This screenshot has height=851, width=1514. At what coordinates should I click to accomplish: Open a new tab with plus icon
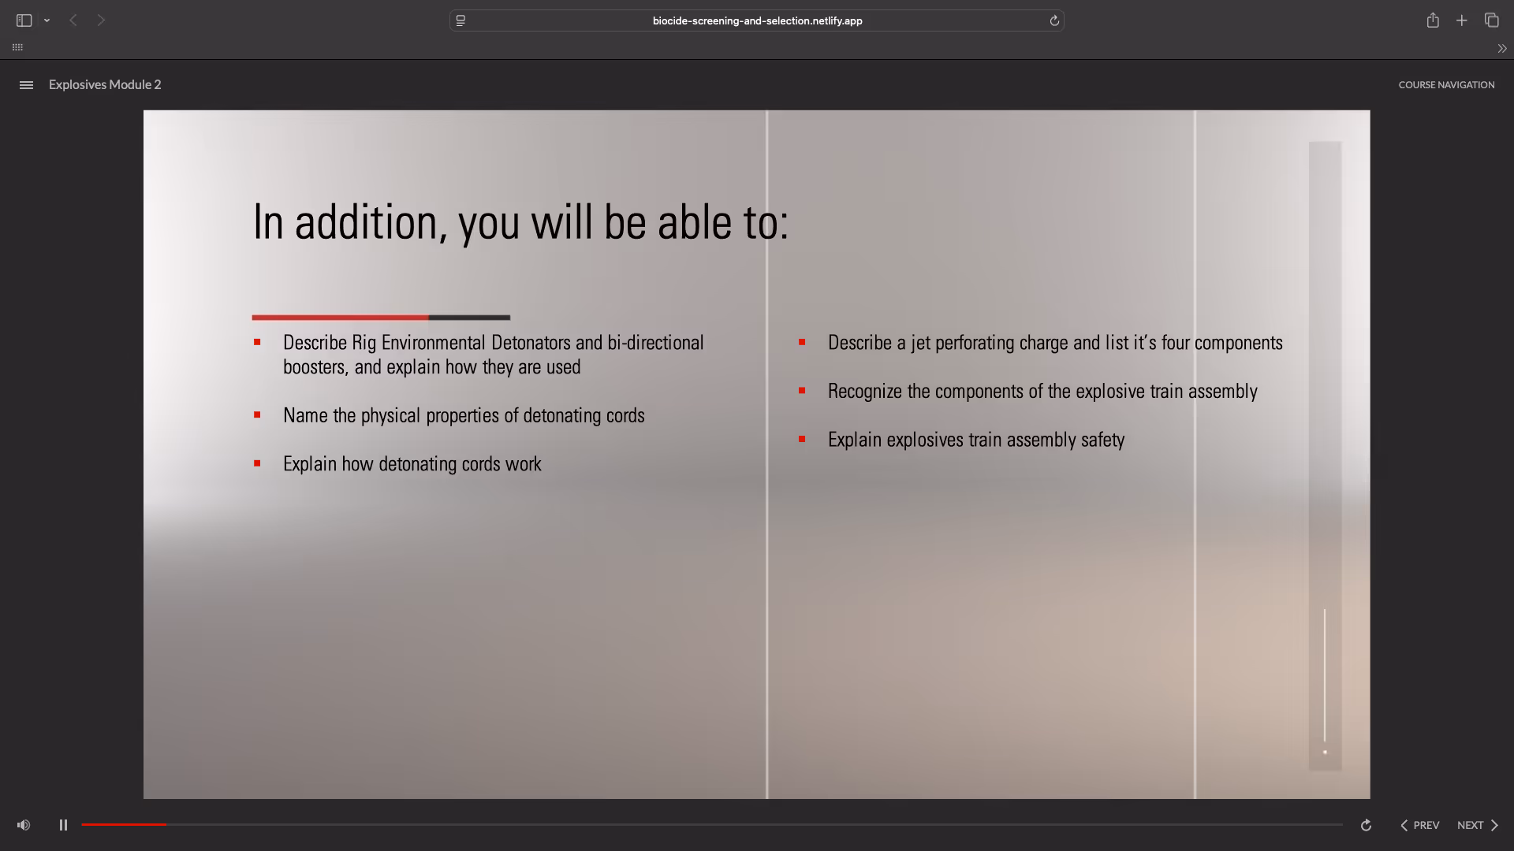[x=1462, y=20]
